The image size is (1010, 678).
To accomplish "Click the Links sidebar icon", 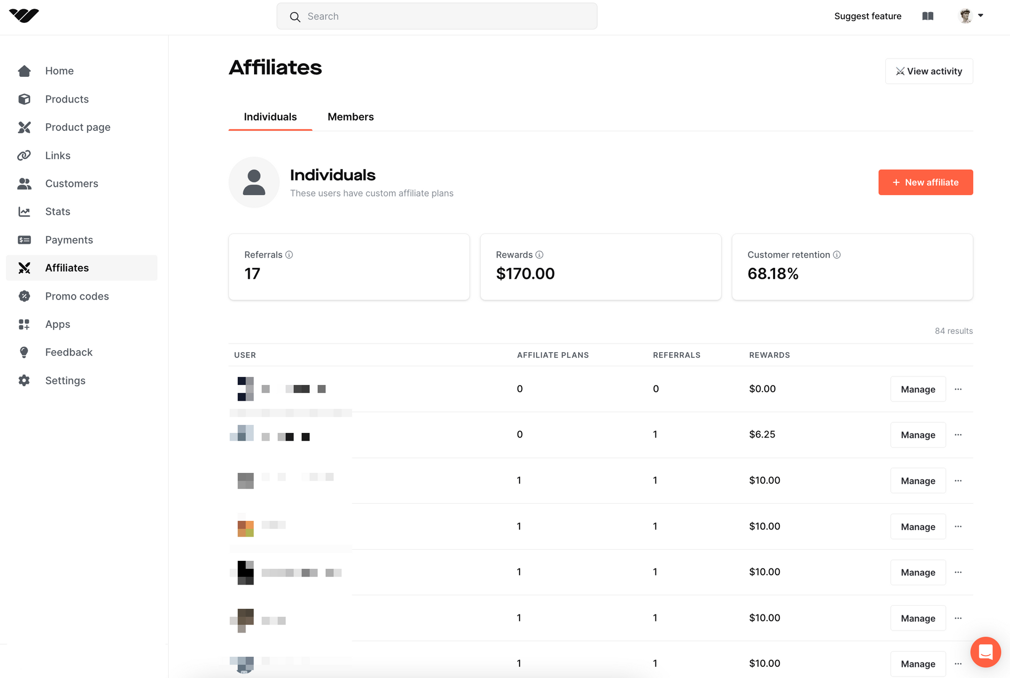I will tap(24, 155).
